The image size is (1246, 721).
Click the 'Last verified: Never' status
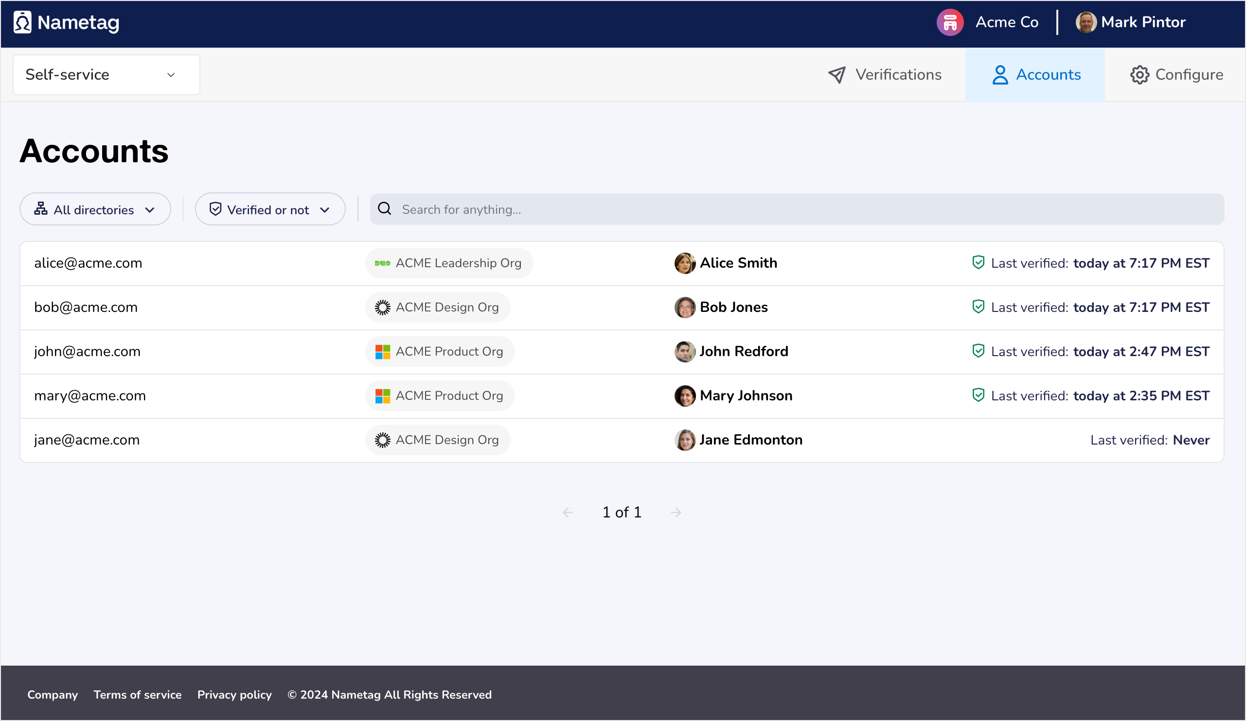pyautogui.click(x=1150, y=440)
